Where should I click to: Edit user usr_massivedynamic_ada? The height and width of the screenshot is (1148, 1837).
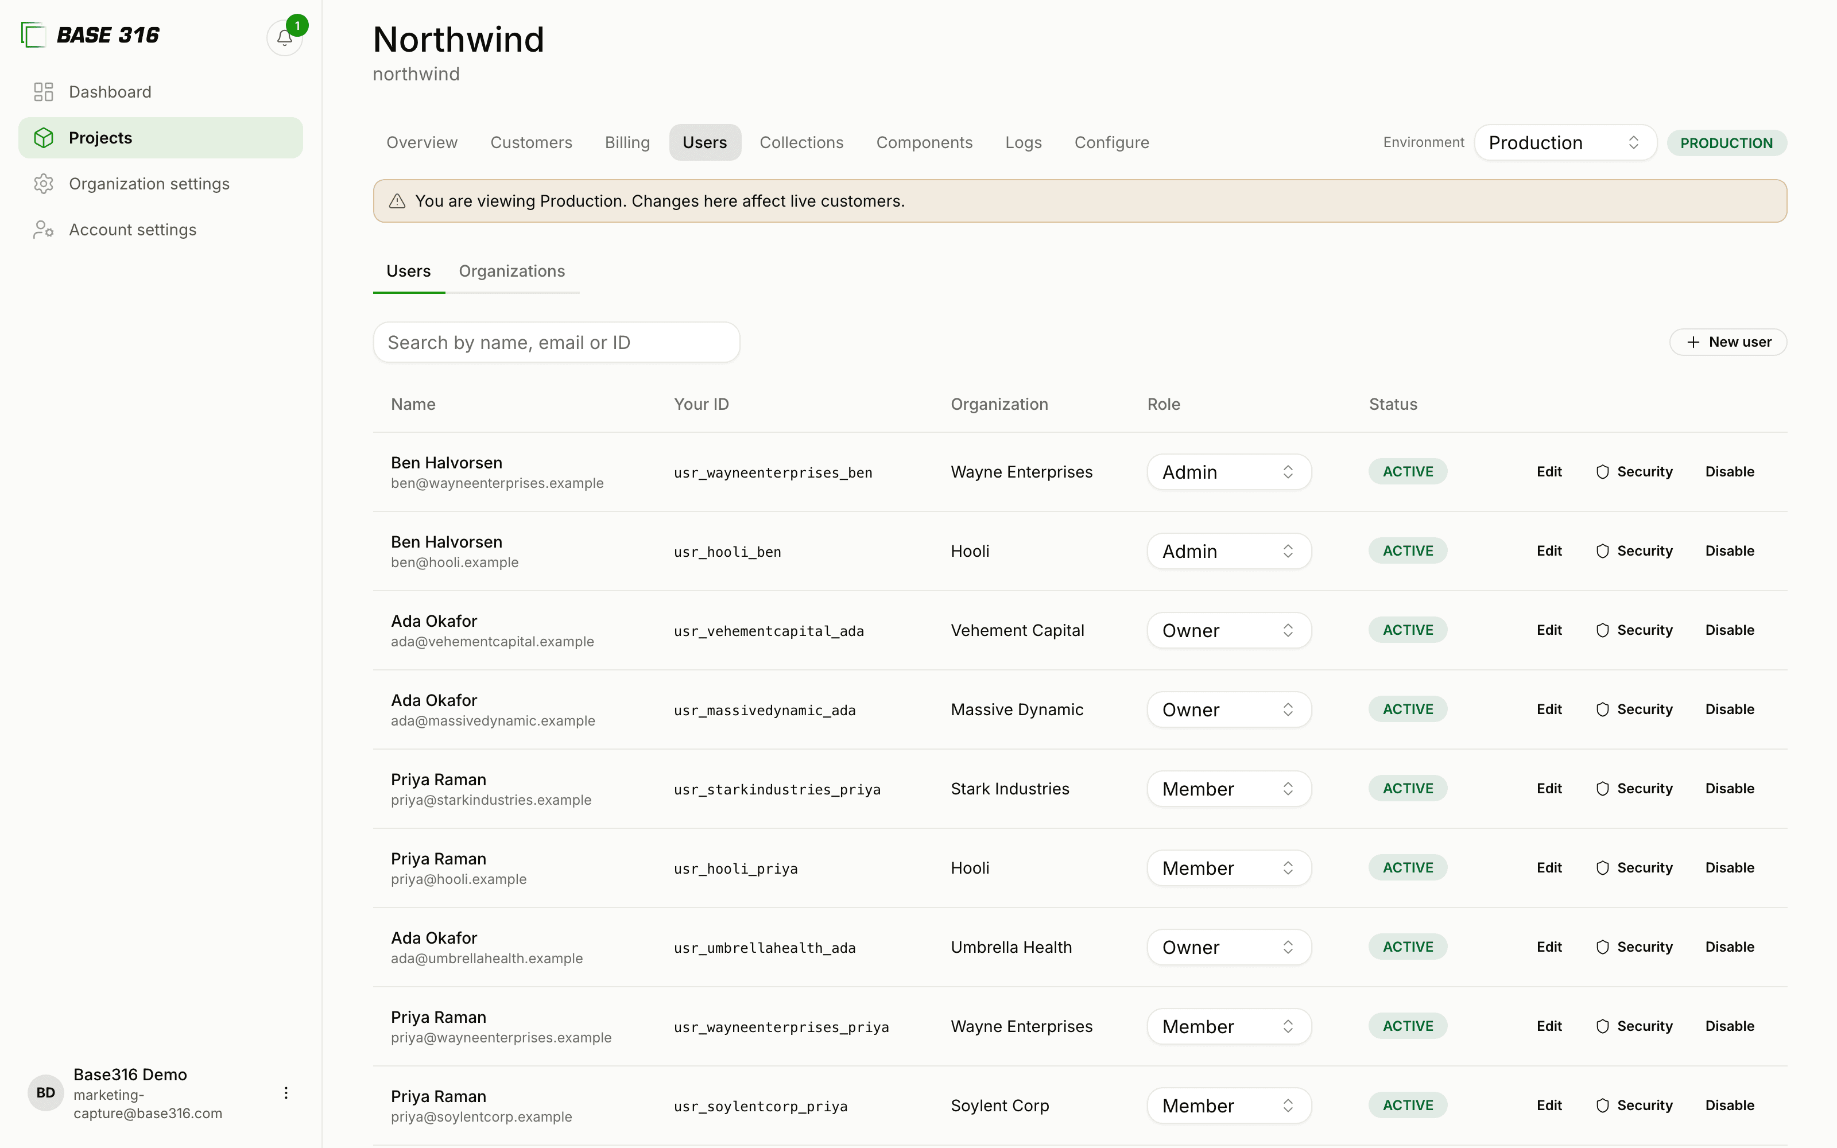1549,709
